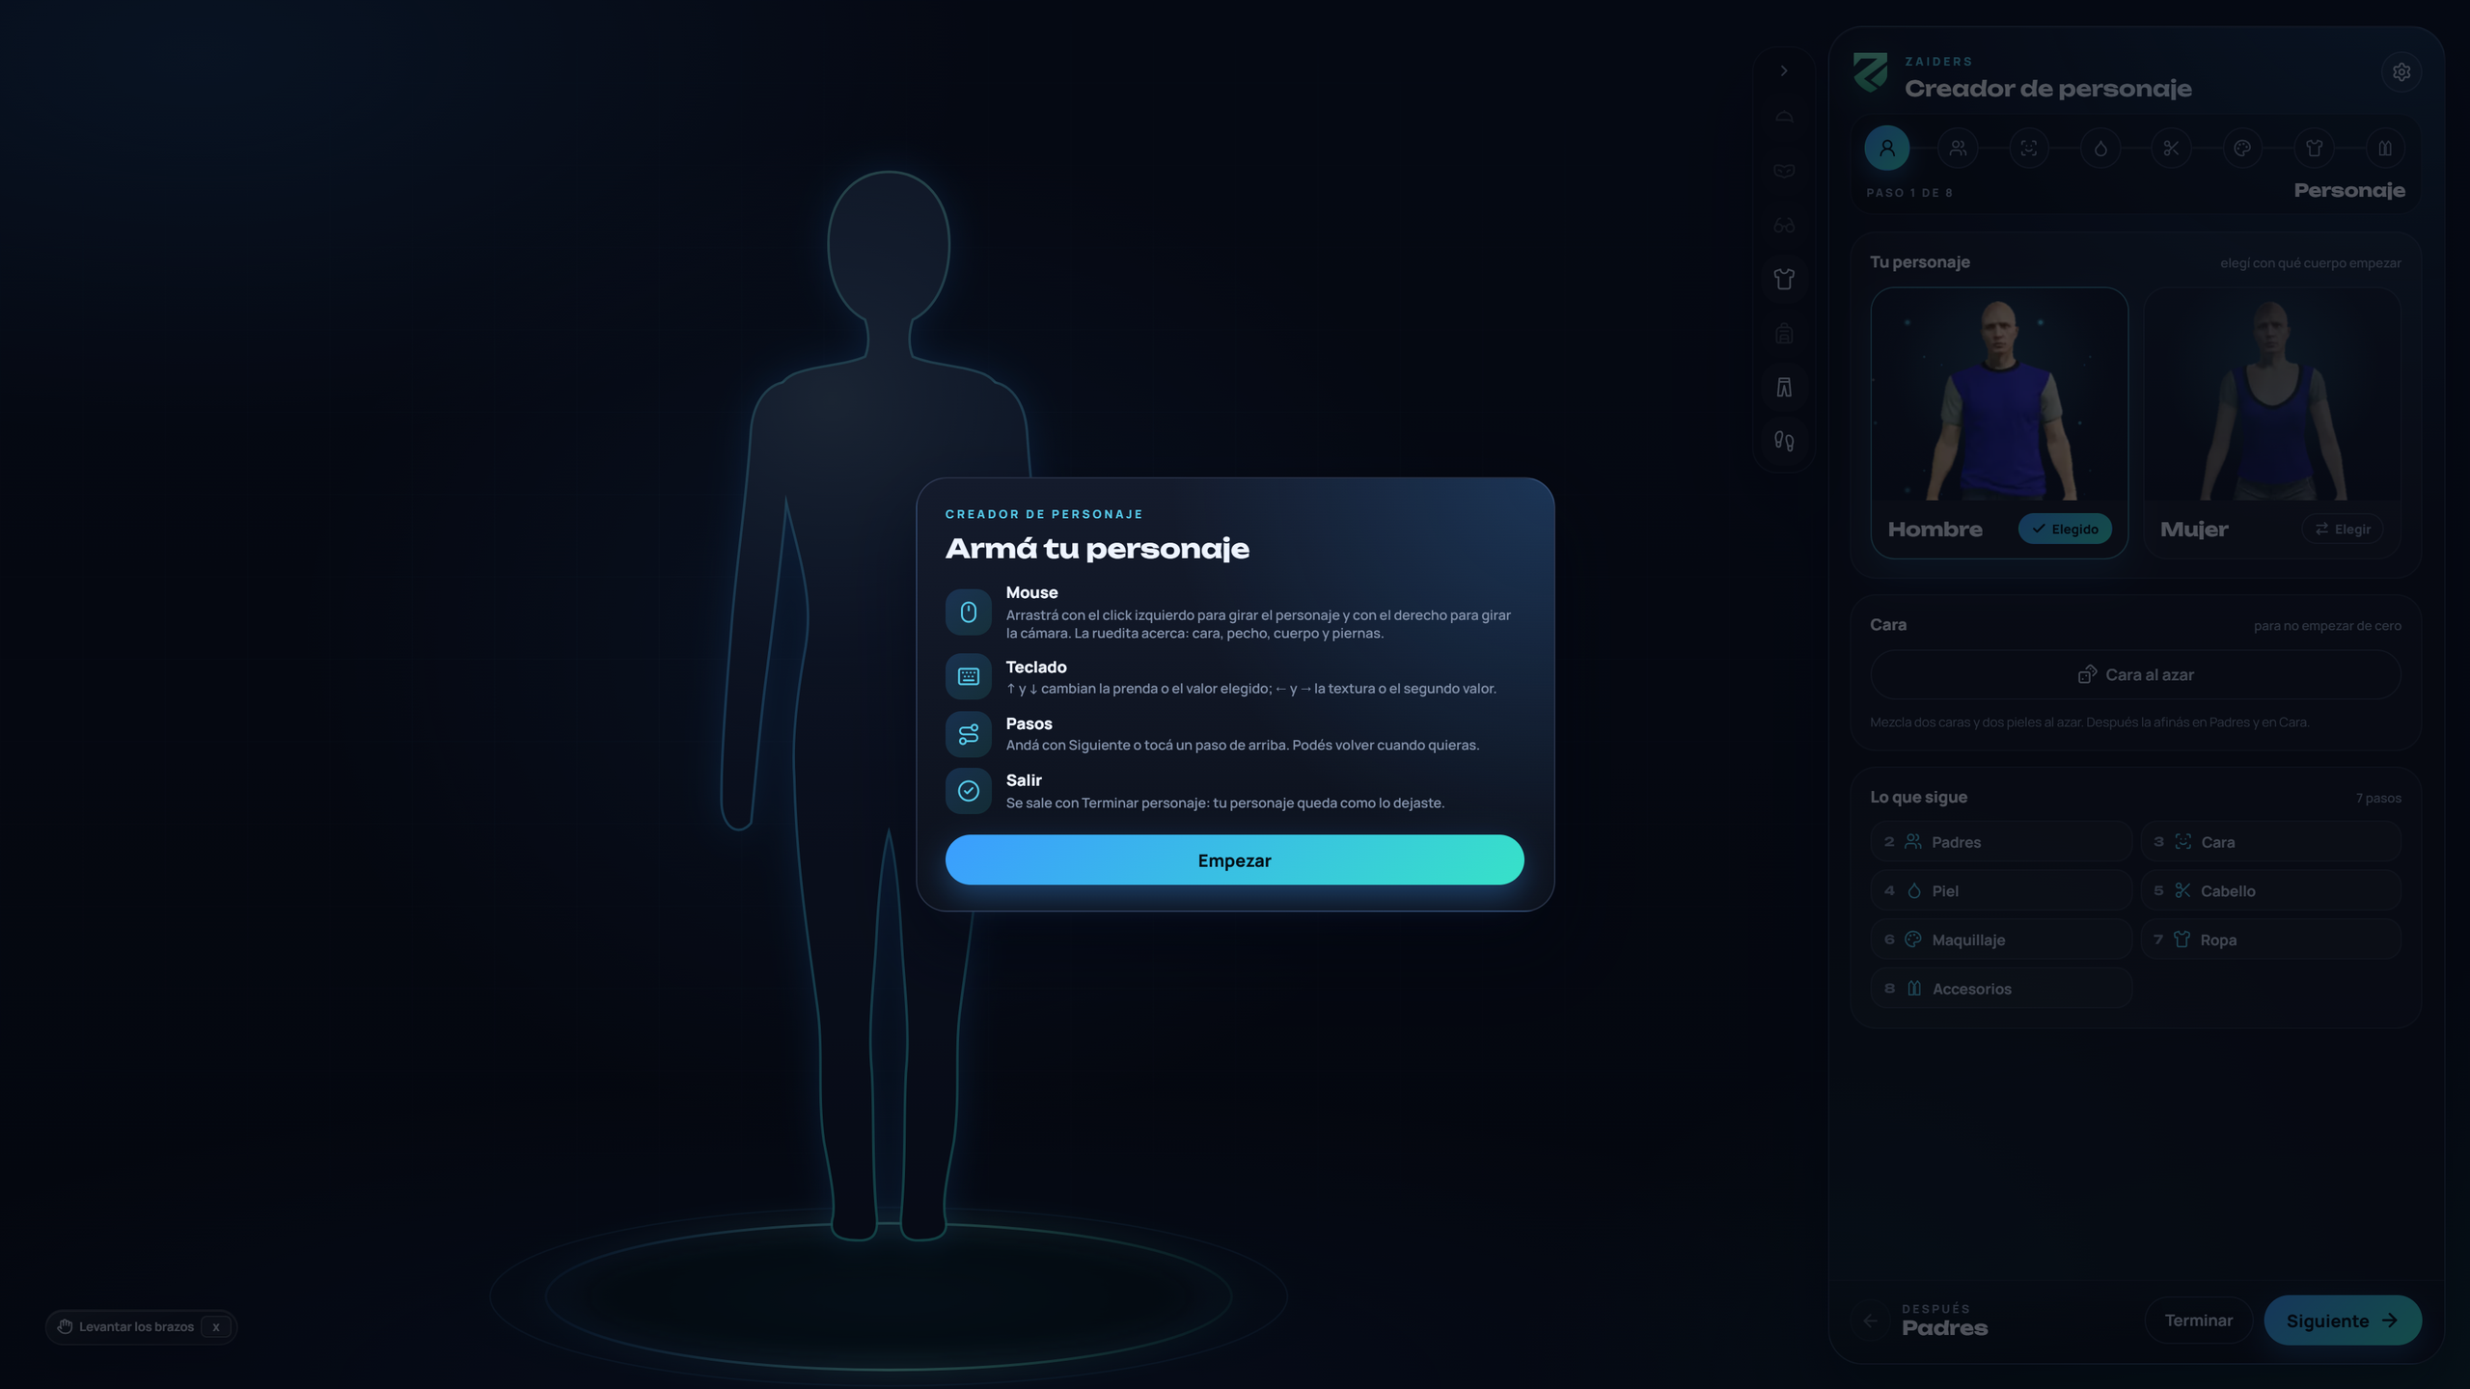Screen dimensions: 2470x1389
Task: Select the hat icon in the side strip
Action: (1784, 118)
